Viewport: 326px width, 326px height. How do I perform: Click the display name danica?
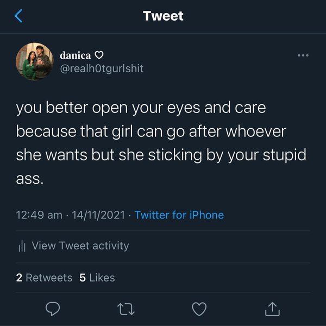76,55
